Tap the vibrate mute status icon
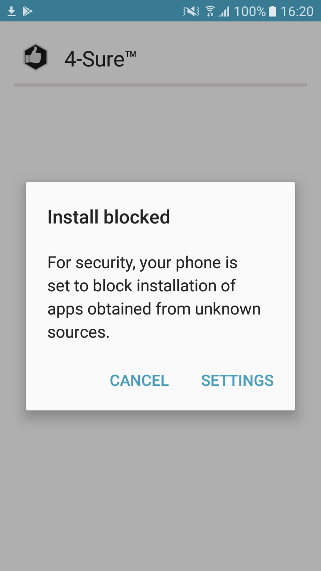The height and width of the screenshot is (571, 321). [191, 11]
